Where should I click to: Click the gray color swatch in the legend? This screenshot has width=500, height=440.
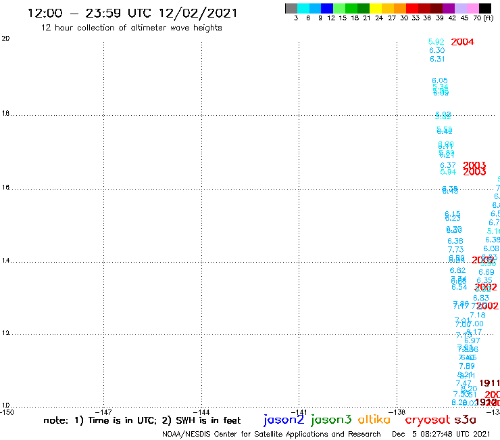tap(291, 8)
